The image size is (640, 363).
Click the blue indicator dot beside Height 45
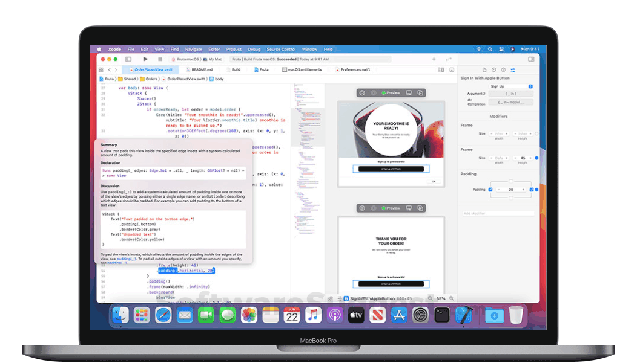click(x=536, y=158)
